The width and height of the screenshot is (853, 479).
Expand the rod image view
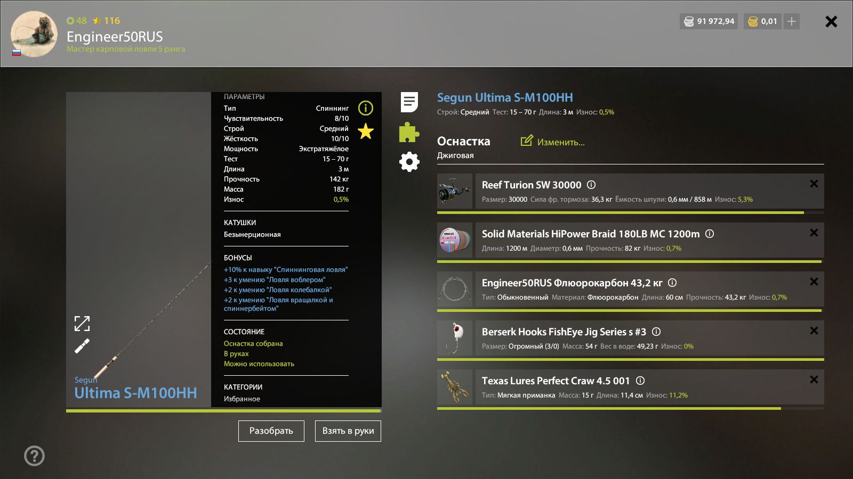click(x=82, y=324)
